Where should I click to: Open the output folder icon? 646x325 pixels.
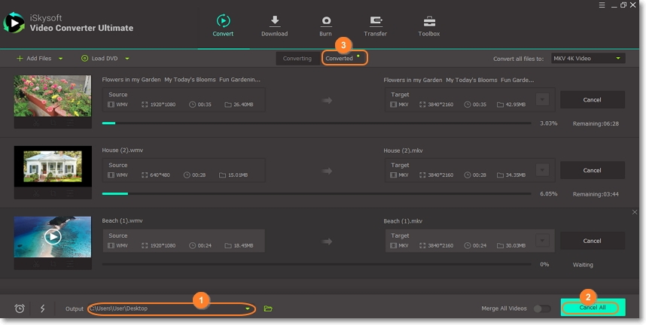click(x=268, y=308)
